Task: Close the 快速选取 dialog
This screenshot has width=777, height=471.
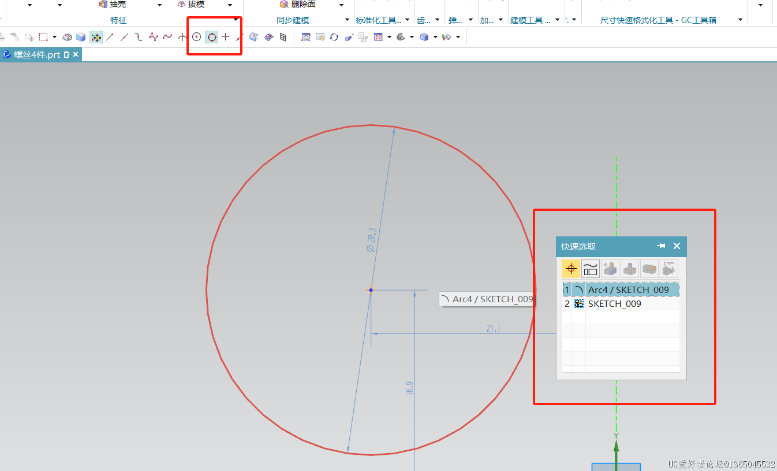Action: click(677, 246)
